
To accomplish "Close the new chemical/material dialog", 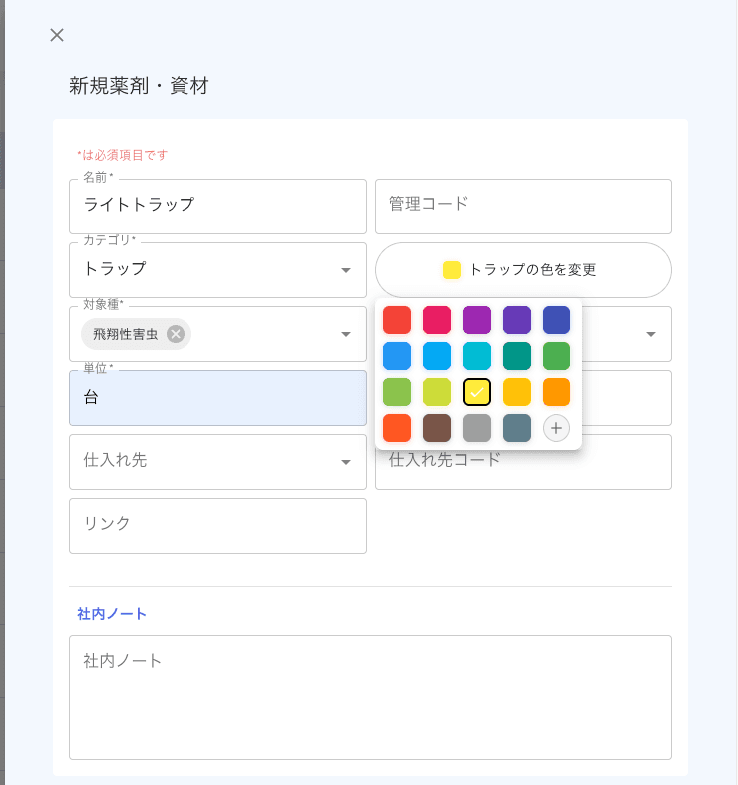I will (57, 35).
